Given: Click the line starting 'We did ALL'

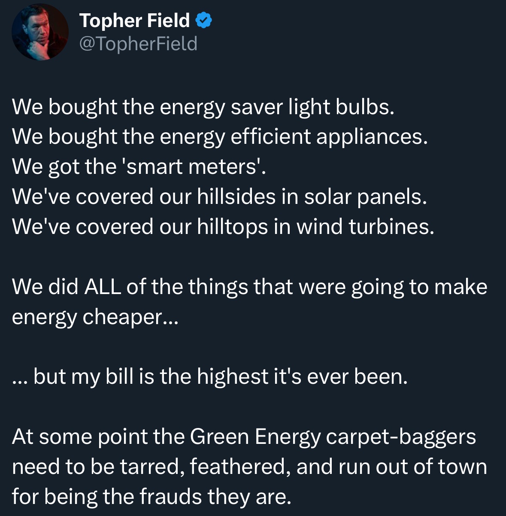Looking at the screenshot, I should [x=249, y=287].
